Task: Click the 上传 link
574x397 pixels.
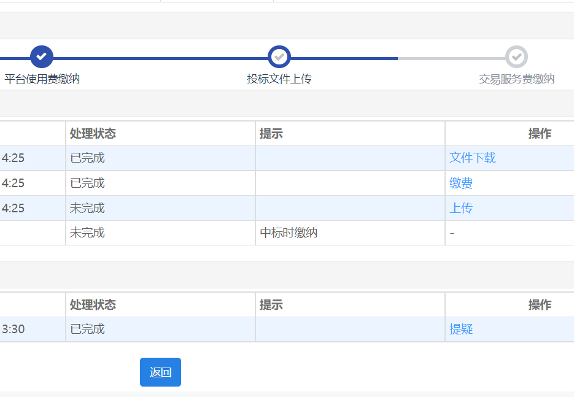Action: pos(460,208)
